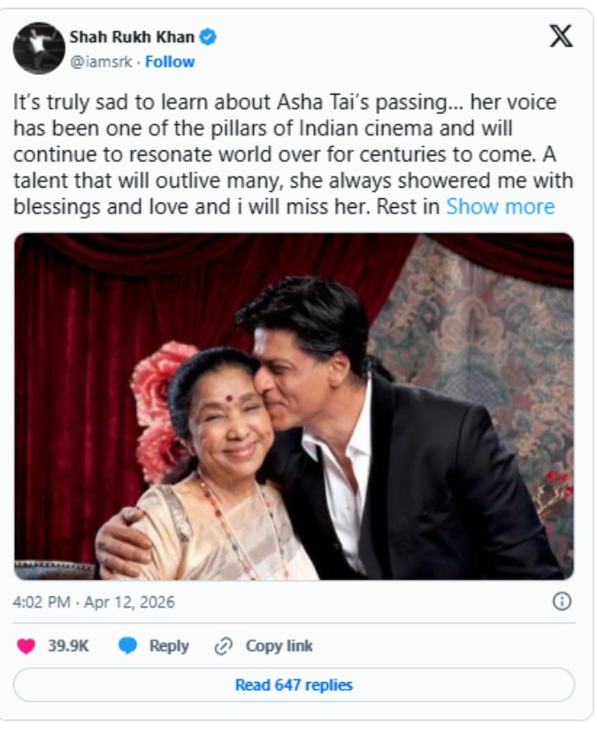Open the Shah Rukh Khan display name
This screenshot has height=752, width=597.
click(x=132, y=37)
